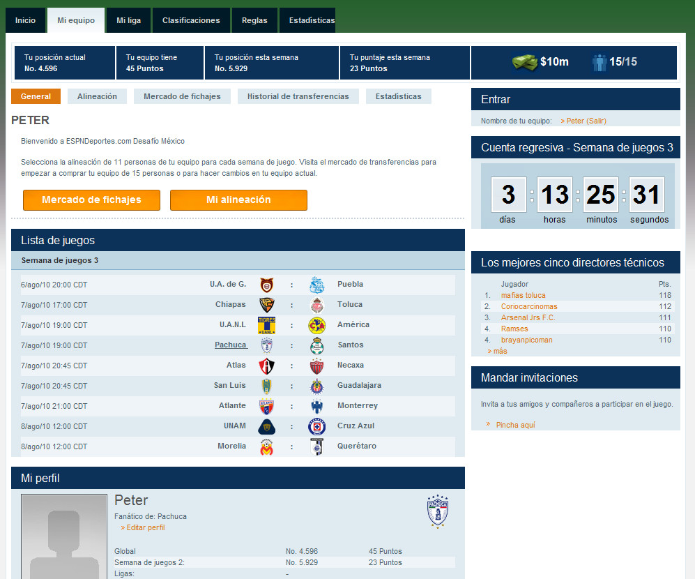Click the orange Mi alineación button
Viewport: 695px width, 579px height.
pos(238,200)
